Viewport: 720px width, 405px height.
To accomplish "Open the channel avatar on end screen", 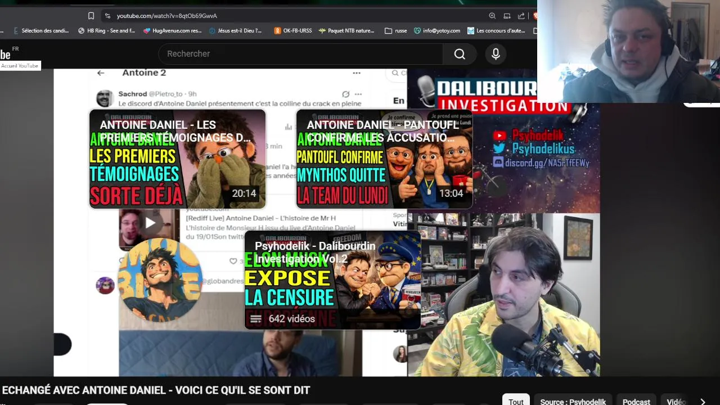I will [x=160, y=280].
